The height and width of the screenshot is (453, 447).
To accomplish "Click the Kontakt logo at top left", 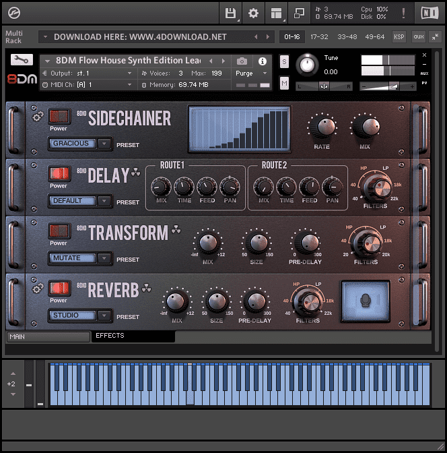I will click(14, 13).
